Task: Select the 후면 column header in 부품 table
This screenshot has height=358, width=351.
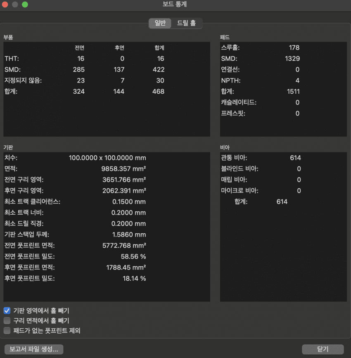Action: pyautogui.click(x=119, y=48)
